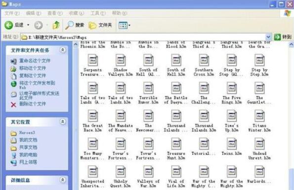Click copy this file link
Screen dimensions: 294x190
(x=33, y=76)
